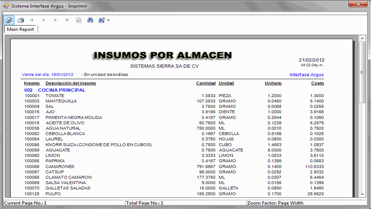Click the previous page arrow

(43, 20)
